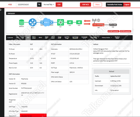
Task: Click the ACS ONT Connectivity button
Action: click(x=113, y=31)
